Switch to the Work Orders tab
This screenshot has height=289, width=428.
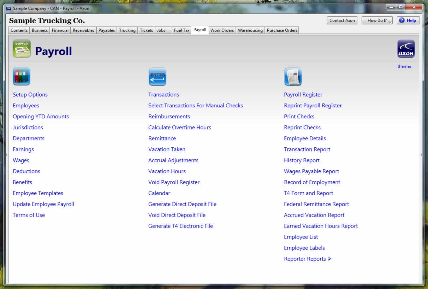222,30
